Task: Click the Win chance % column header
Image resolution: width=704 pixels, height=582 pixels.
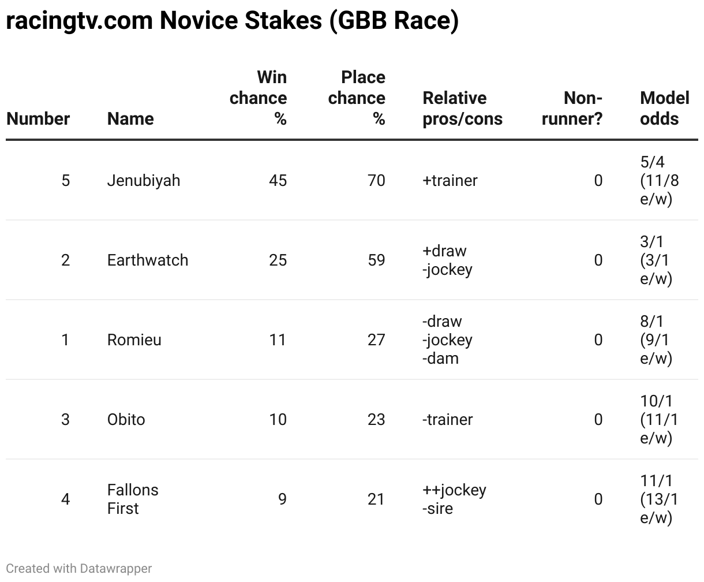Action: point(258,98)
